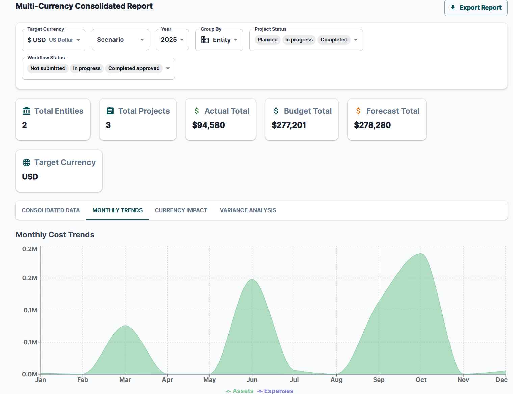Click the orange dollar icon beside Forecast Total
The width and height of the screenshot is (513, 394).
[358, 111]
